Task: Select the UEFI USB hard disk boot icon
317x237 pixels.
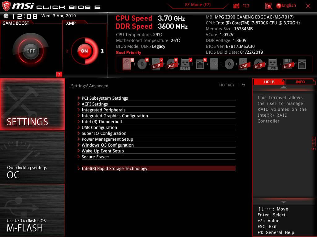Action: [157, 64]
